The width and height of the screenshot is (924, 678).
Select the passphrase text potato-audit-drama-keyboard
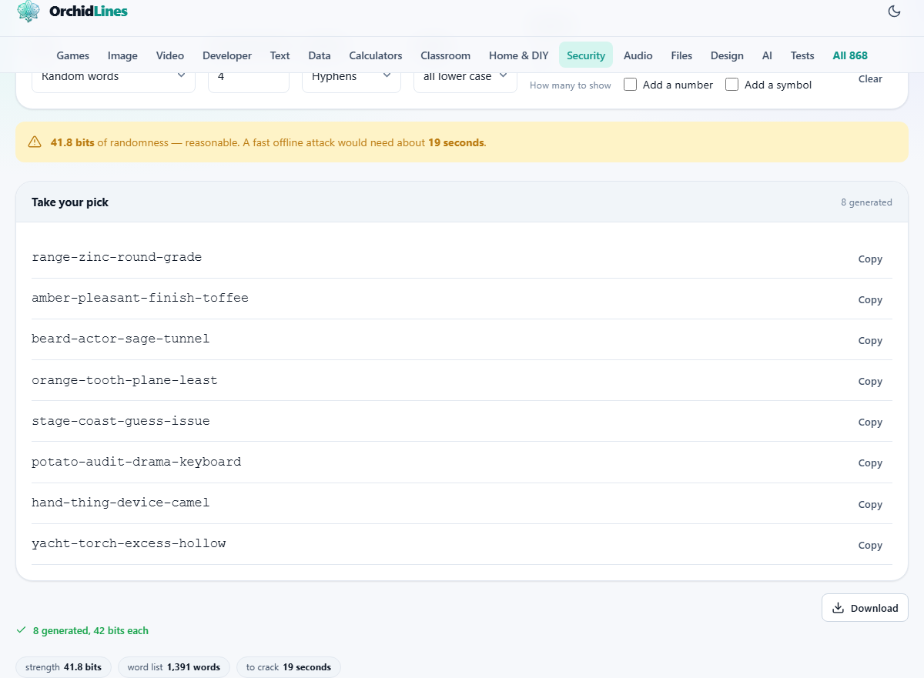[x=136, y=462]
